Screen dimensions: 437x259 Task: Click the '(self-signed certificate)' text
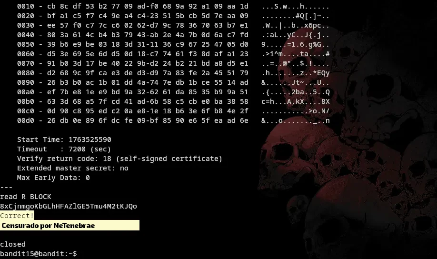[169, 159]
